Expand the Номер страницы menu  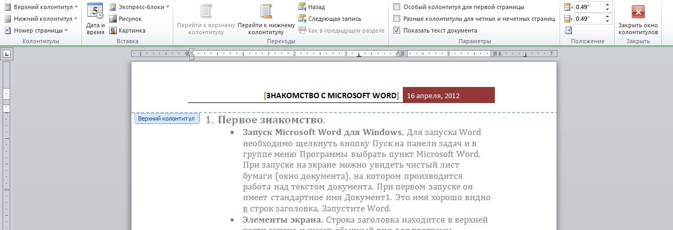[x=37, y=30]
